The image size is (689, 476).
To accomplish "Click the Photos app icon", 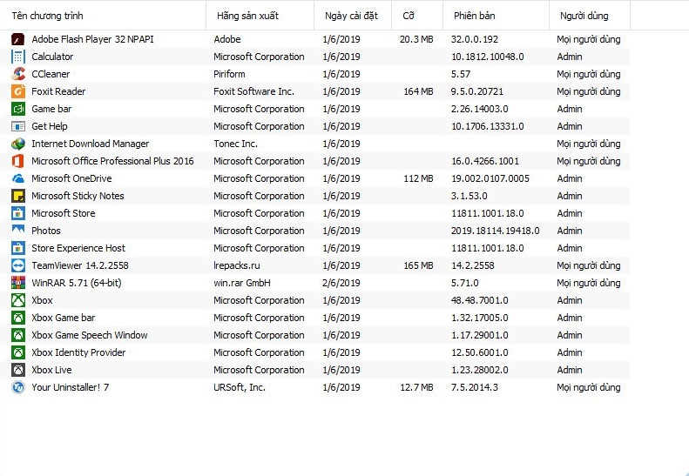I will pyautogui.click(x=18, y=231).
